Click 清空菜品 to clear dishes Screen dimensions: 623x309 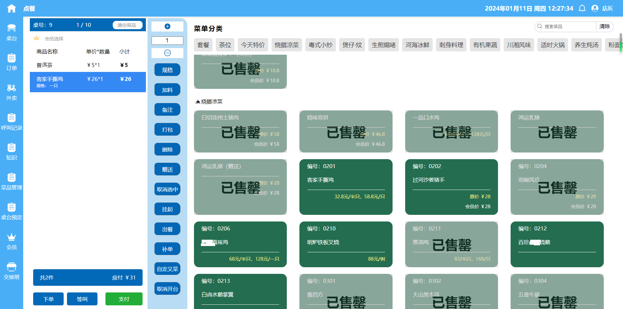[x=127, y=25]
